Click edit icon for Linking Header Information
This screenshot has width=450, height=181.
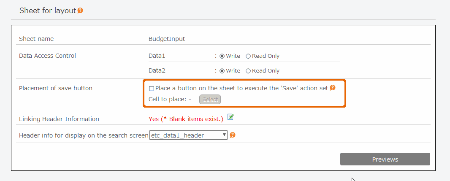tap(230, 117)
